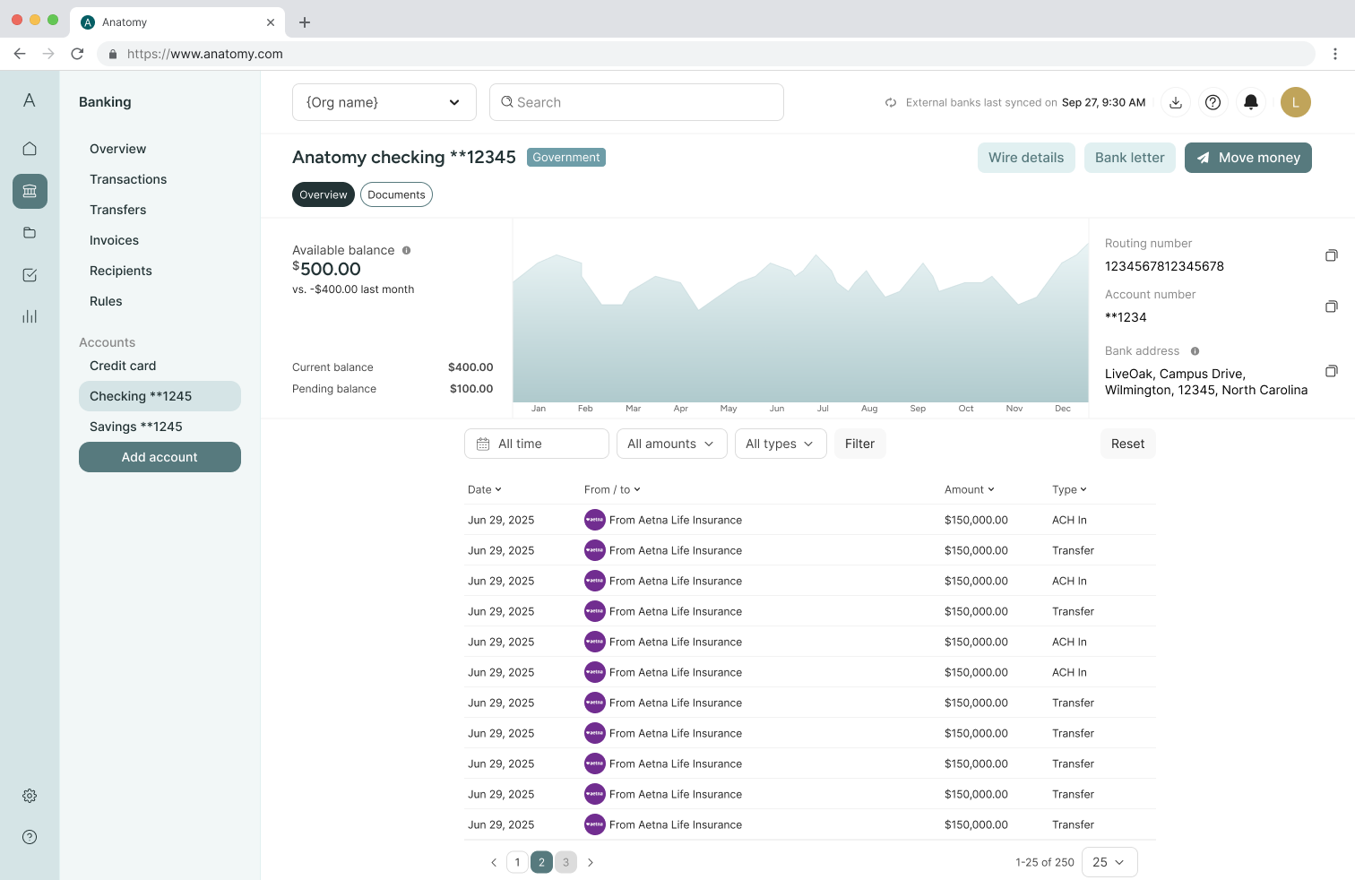Click Bank address info icon
The image size is (1355, 880).
(1195, 351)
